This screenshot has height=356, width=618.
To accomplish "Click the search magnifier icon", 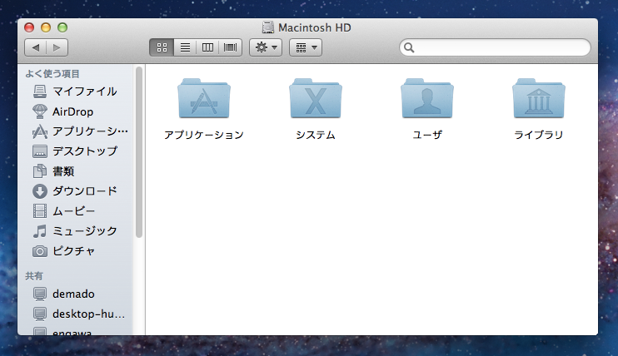I will [409, 47].
